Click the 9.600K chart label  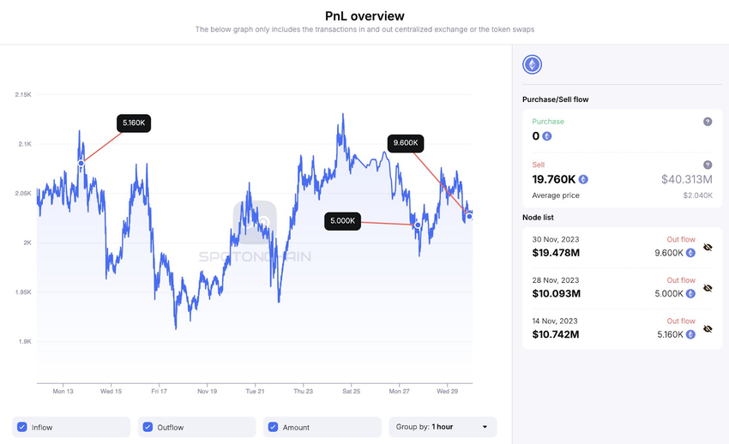pyautogui.click(x=405, y=143)
